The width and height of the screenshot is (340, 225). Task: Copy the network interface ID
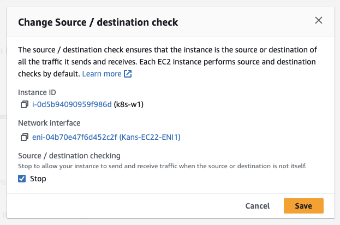[24, 137]
